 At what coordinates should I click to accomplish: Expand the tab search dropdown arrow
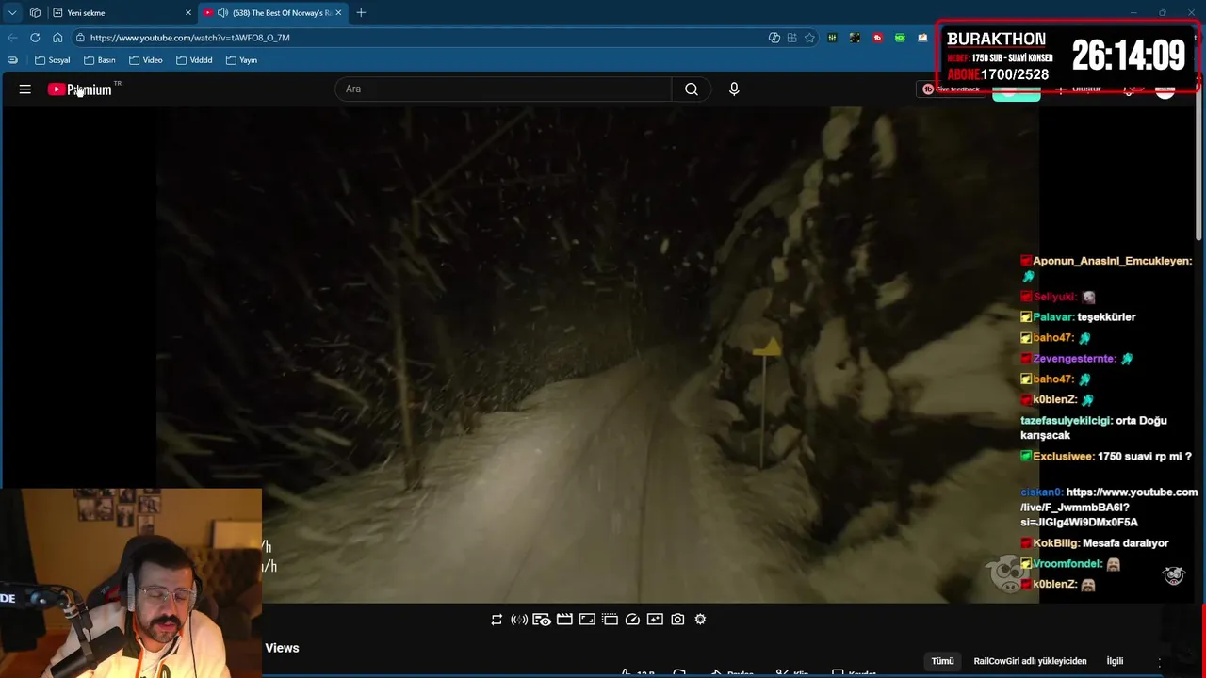[12, 13]
